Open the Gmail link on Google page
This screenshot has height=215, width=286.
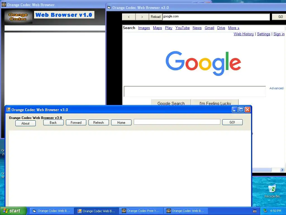pyautogui.click(x=209, y=28)
